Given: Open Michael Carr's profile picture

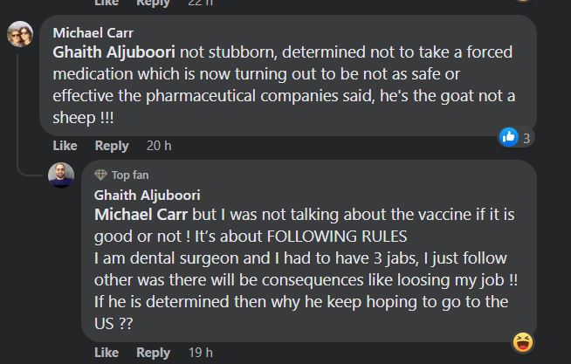Looking at the screenshot, I should point(20,35).
